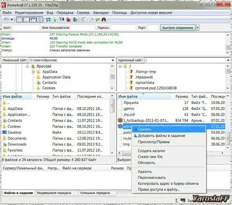
Task: Refresh file lists with green-blue arrows icon
Action: pyautogui.click(x=48, y=19)
